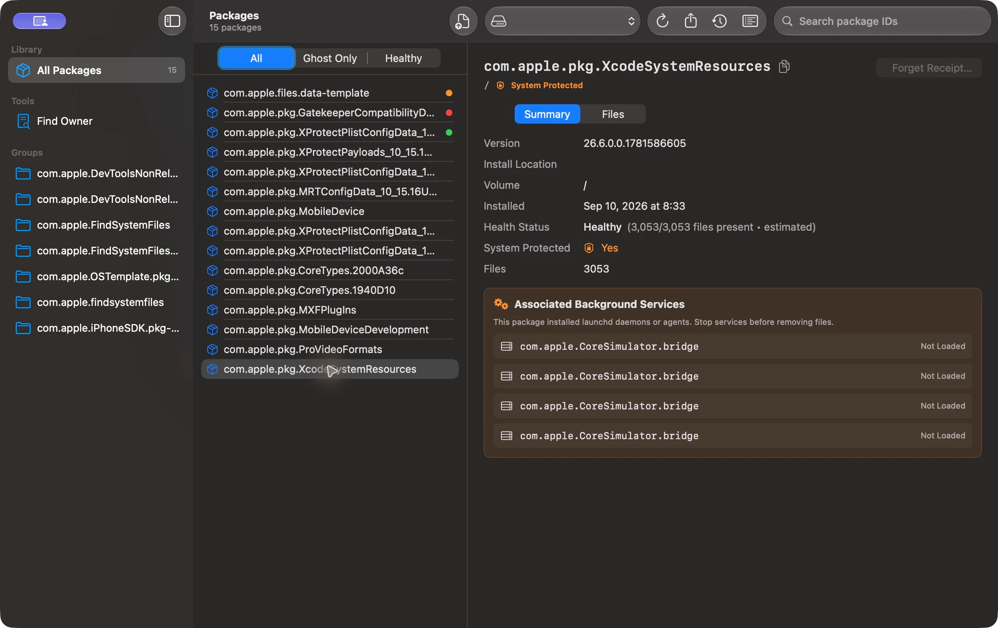The width and height of the screenshot is (998, 628).
Task: Click the purple screen-sharing pill icon
Action: (39, 21)
